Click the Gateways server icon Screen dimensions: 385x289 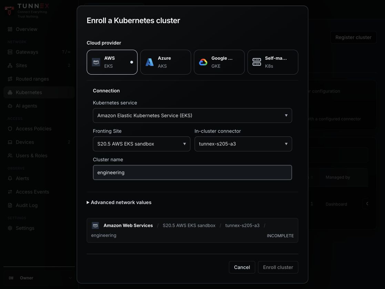coord(10,52)
